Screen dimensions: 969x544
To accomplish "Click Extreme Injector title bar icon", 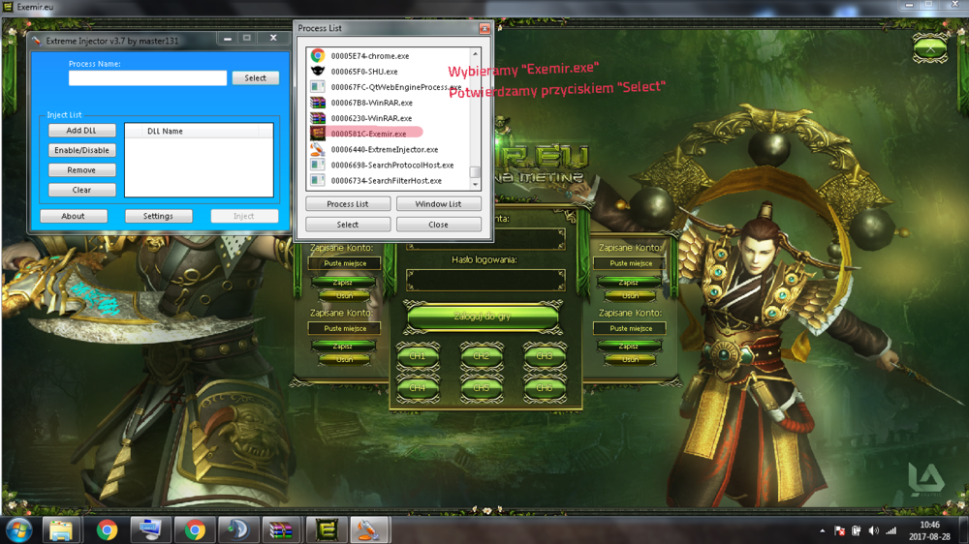I will pos(37,41).
